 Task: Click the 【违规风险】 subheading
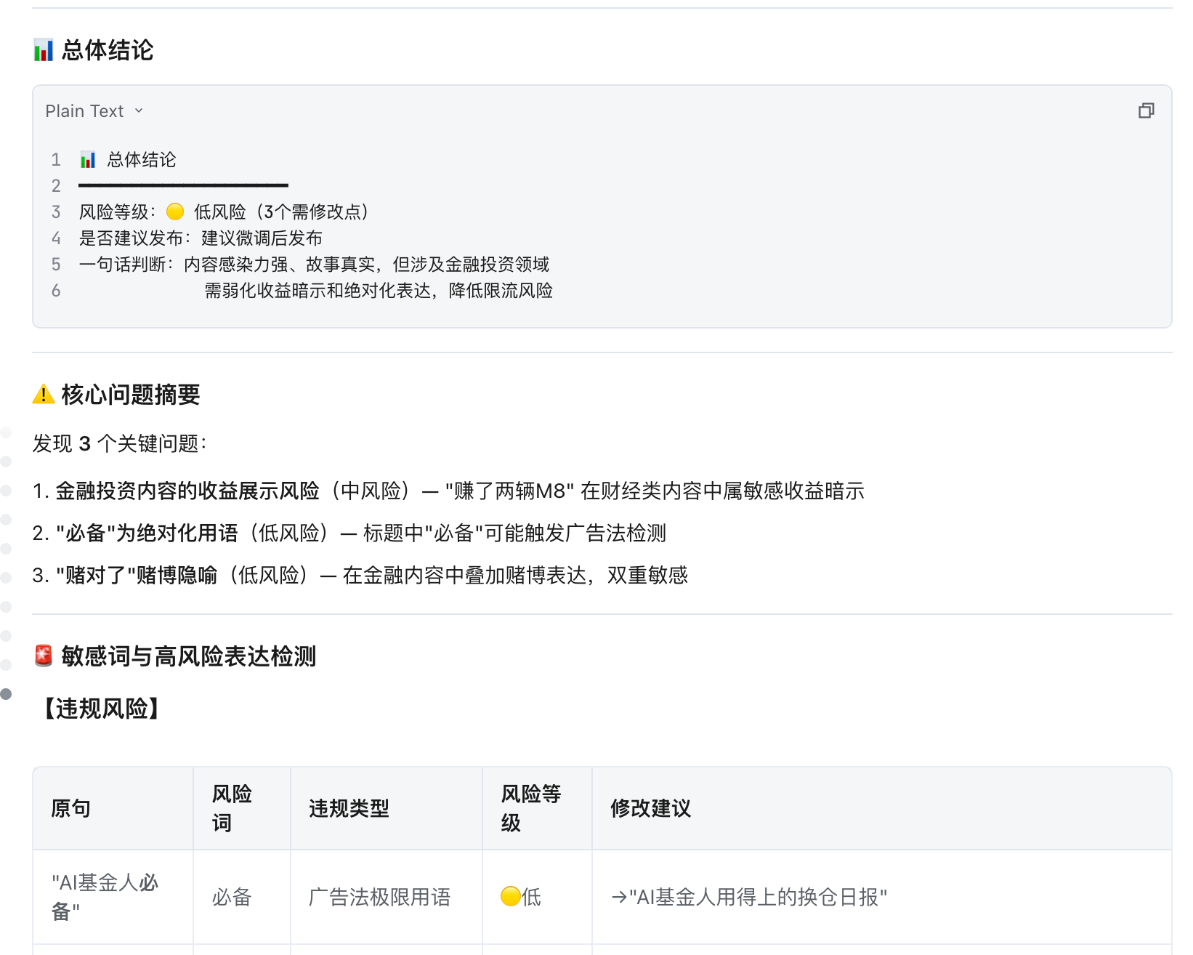click(x=102, y=709)
